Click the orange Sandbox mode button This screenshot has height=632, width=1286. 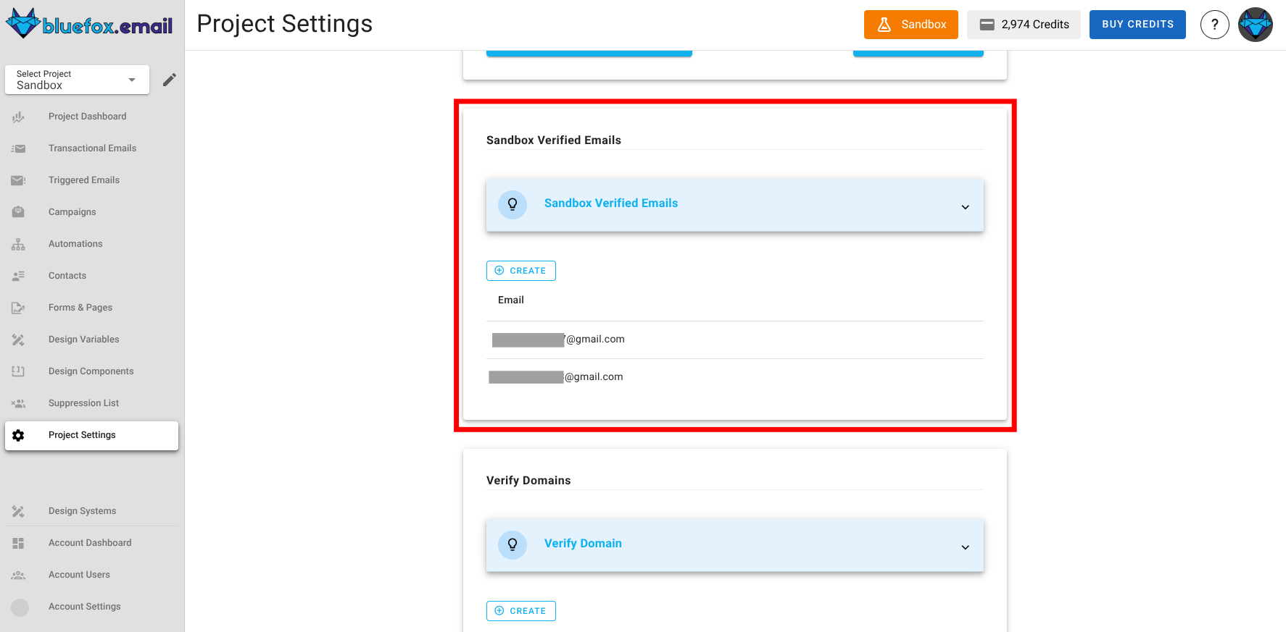coord(910,25)
